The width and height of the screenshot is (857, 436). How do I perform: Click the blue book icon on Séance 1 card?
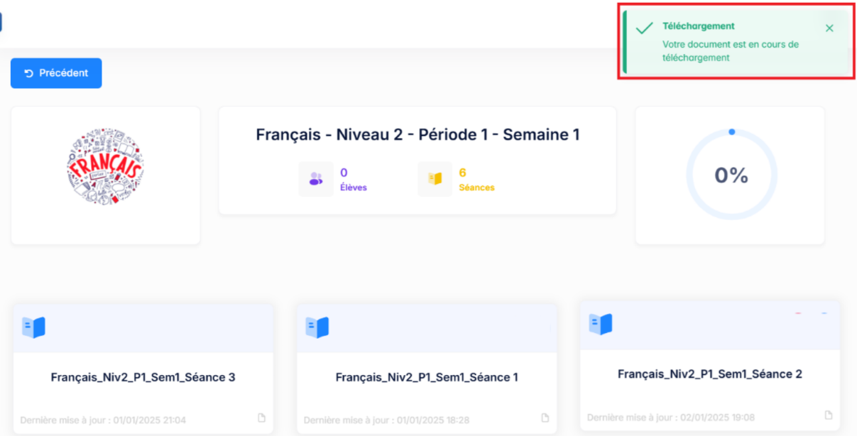click(317, 327)
